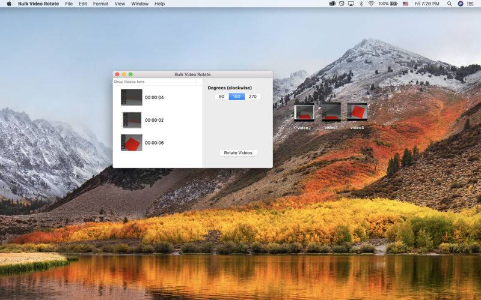
Task: Select the video3 file on the desktop
Action: click(x=357, y=112)
